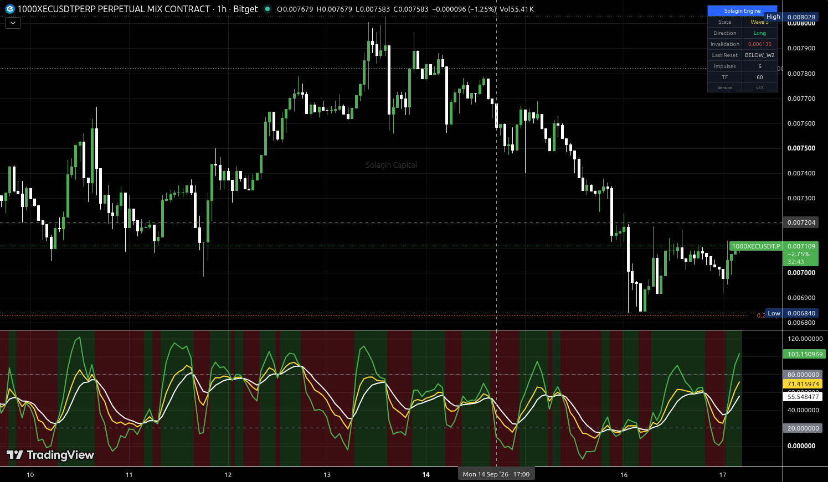
Task: Click the Last Reset value BELOW_W2
Action: coord(760,55)
